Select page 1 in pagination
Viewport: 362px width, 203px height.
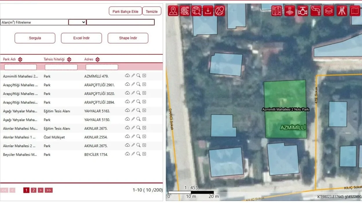pos(26,190)
